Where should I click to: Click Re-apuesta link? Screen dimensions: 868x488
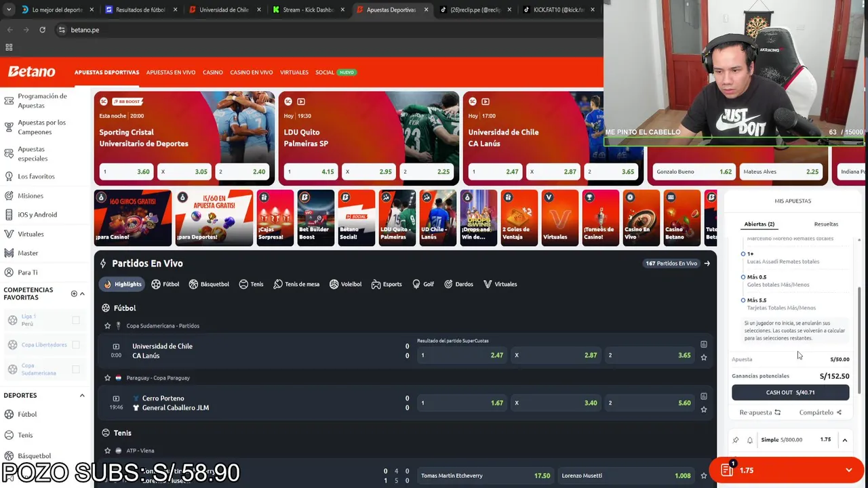(x=760, y=412)
